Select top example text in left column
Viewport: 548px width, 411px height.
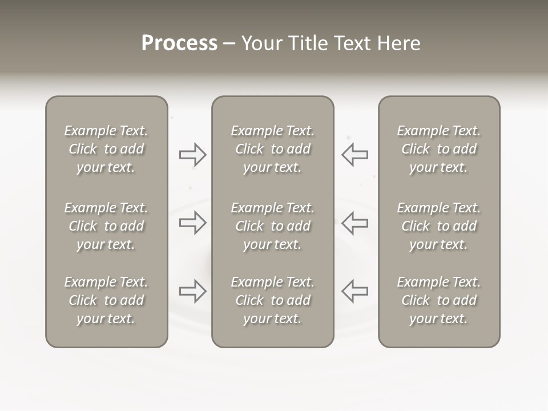pos(106,149)
